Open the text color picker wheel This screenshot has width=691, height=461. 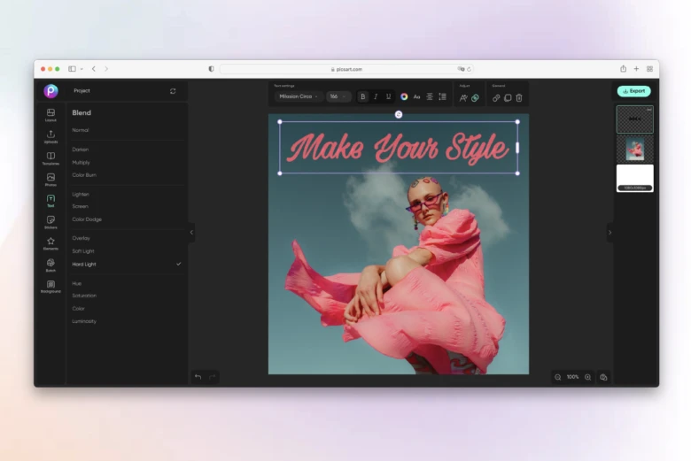click(404, 96)
